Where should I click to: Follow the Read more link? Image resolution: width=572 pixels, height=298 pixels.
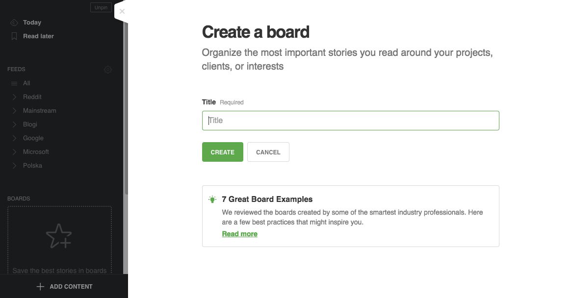point(239,234)
